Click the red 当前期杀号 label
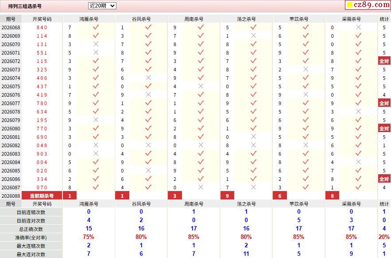 [x=42, y=195]
